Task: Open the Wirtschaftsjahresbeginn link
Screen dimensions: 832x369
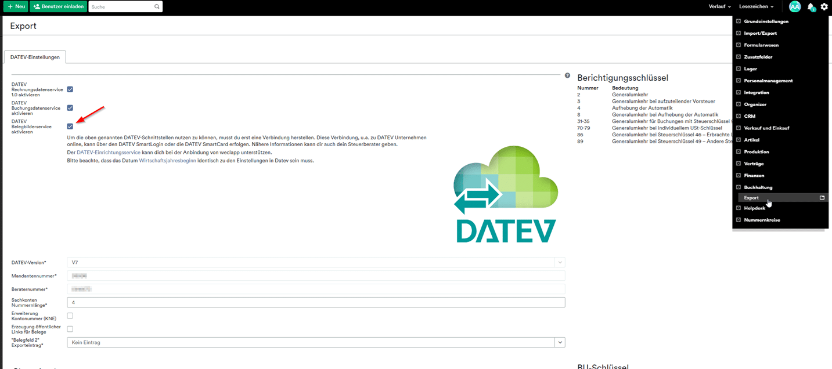Action: pos(167,160)
